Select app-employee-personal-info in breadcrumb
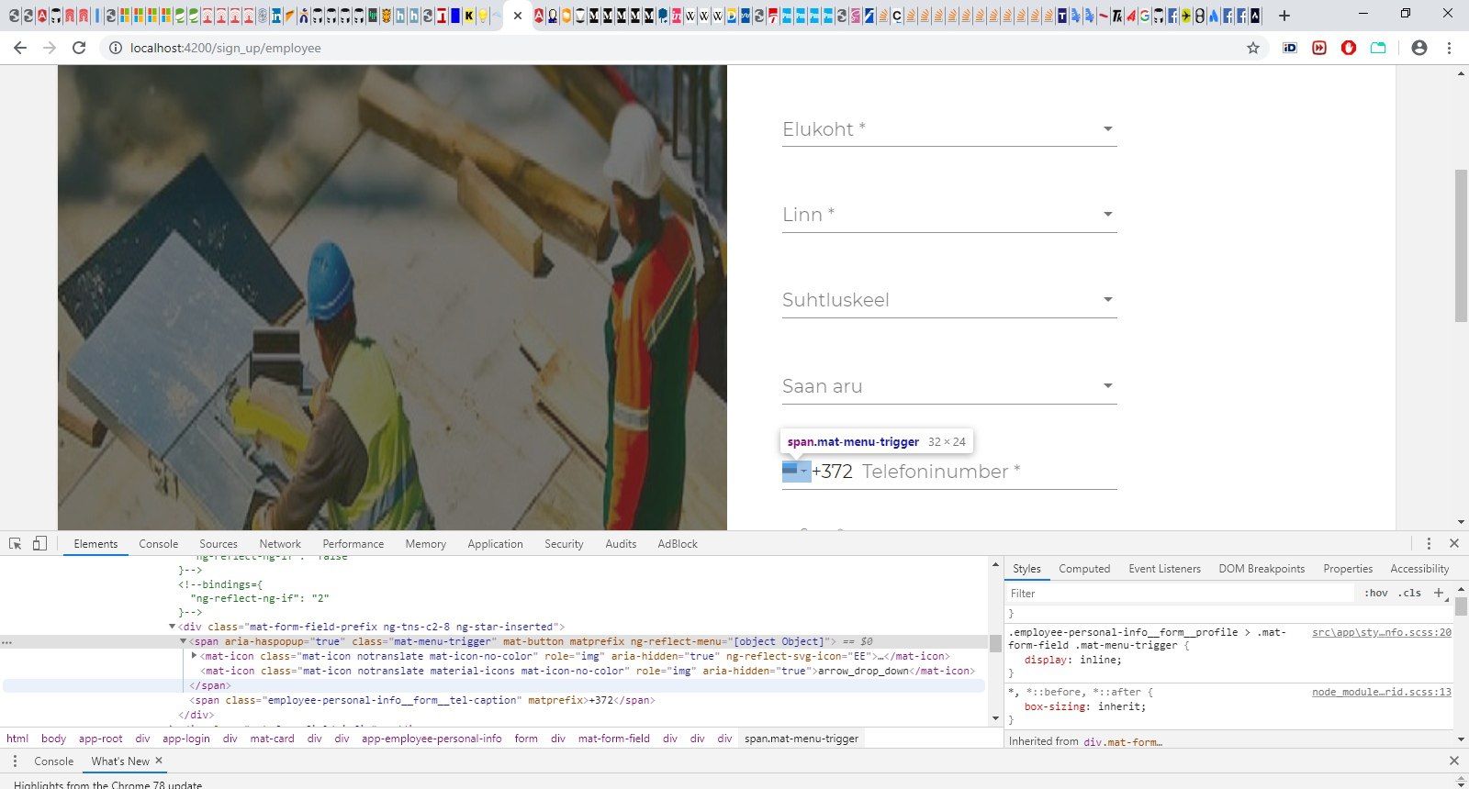Viewport: 1469px width, 789px height. coord(432,739)
